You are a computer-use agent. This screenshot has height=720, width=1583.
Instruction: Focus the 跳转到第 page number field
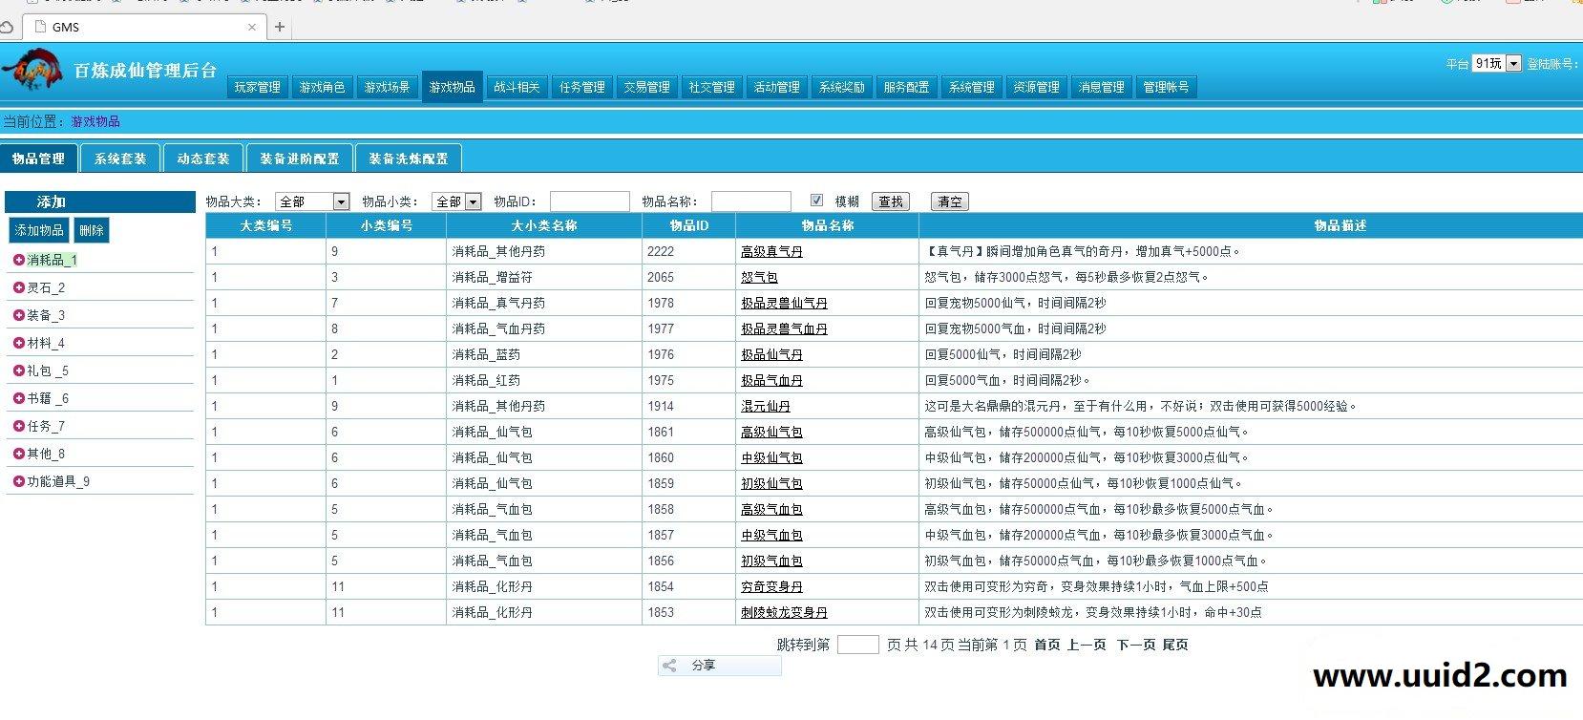[x=858, y=645]
